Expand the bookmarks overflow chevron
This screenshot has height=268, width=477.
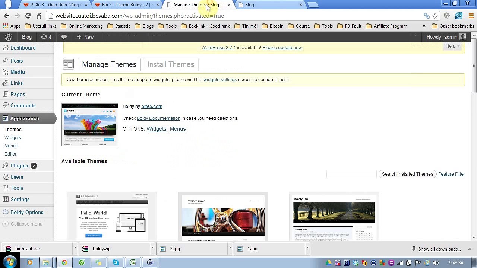pos(424,26)
